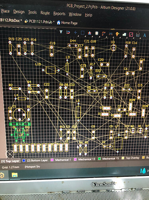
Task: Click the selection filter funnel icon
Action: pyautogui.click(x=61, y=32)
